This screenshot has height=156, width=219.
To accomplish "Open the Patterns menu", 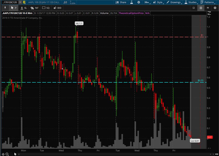I will tap(208, 2).
